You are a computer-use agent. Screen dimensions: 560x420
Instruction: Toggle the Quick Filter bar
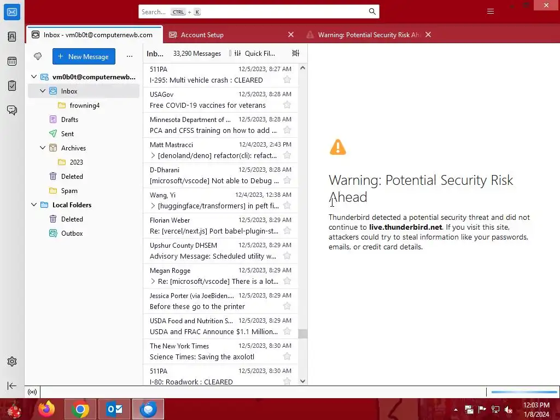255,53
